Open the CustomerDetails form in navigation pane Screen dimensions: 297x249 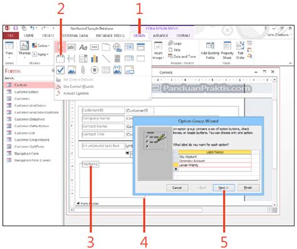26,92
